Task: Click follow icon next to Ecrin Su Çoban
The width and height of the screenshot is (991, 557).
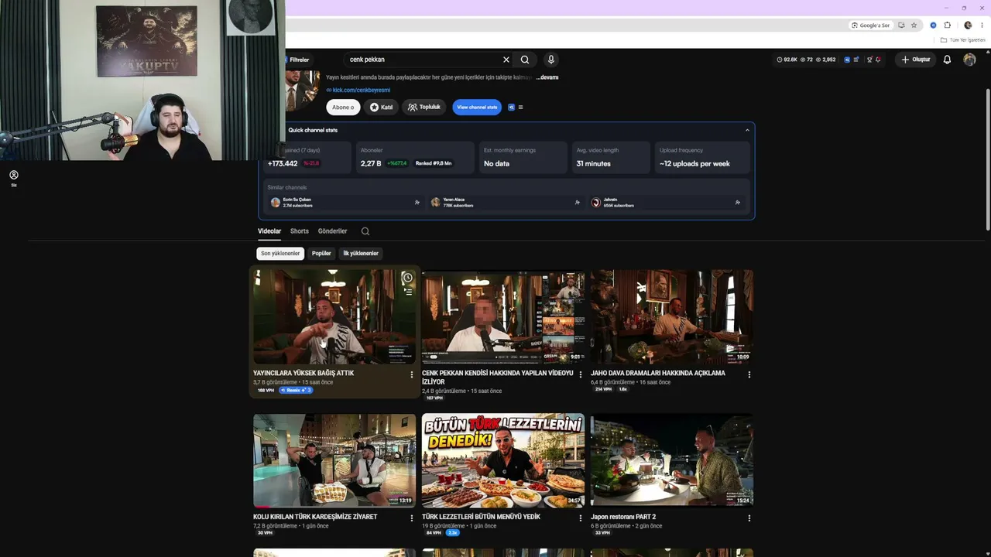Action: (x=417, y=203)
